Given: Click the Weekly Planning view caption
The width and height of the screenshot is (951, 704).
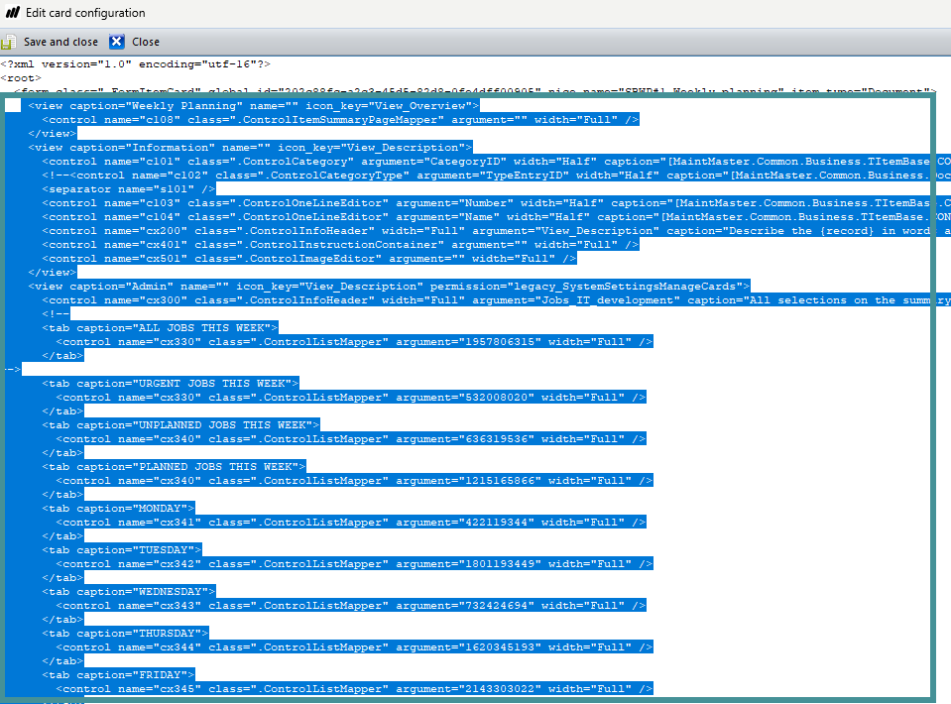Looking at the screenshot, I should (175, 104).
